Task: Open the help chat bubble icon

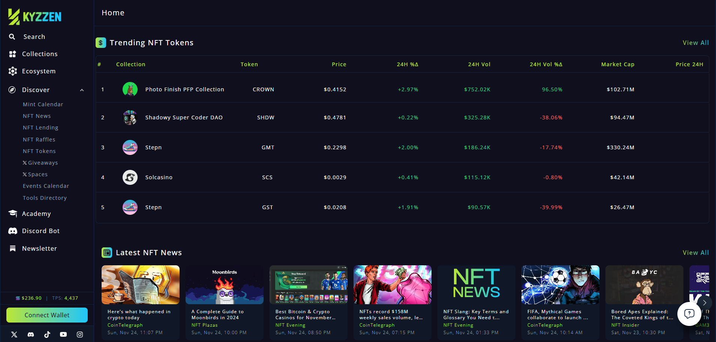Action: click(689, 314)
